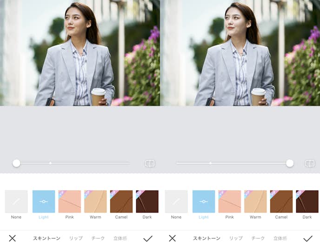Apply changes with the right panel checkmark
This screenshot has height=252, width=320.
[308, 239]
